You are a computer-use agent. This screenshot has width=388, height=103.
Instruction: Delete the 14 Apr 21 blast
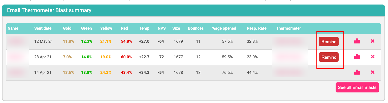[373, 72]
